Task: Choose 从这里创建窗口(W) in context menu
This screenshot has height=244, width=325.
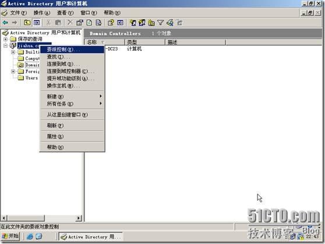Action: click(x=72, y=115)
